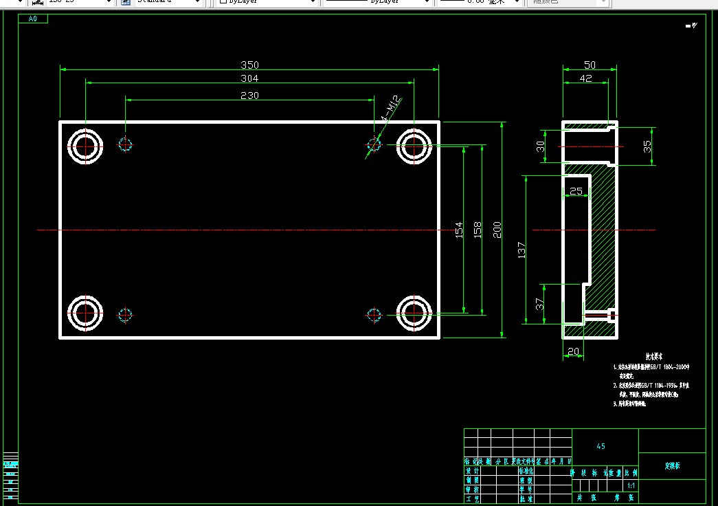
Task: Click the 设计 cell in title block
Action: click(472, 471)
